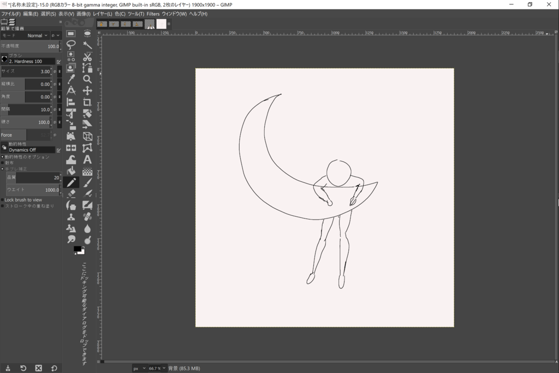Open the レイヤー(L) menu
The height and width of the screenshot is (373, 559).
click(x=102, y=14)
